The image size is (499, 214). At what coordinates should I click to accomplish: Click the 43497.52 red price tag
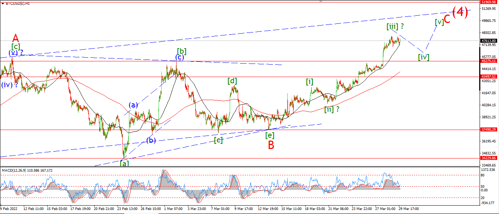pyautogui.click(x=489, y=77)
